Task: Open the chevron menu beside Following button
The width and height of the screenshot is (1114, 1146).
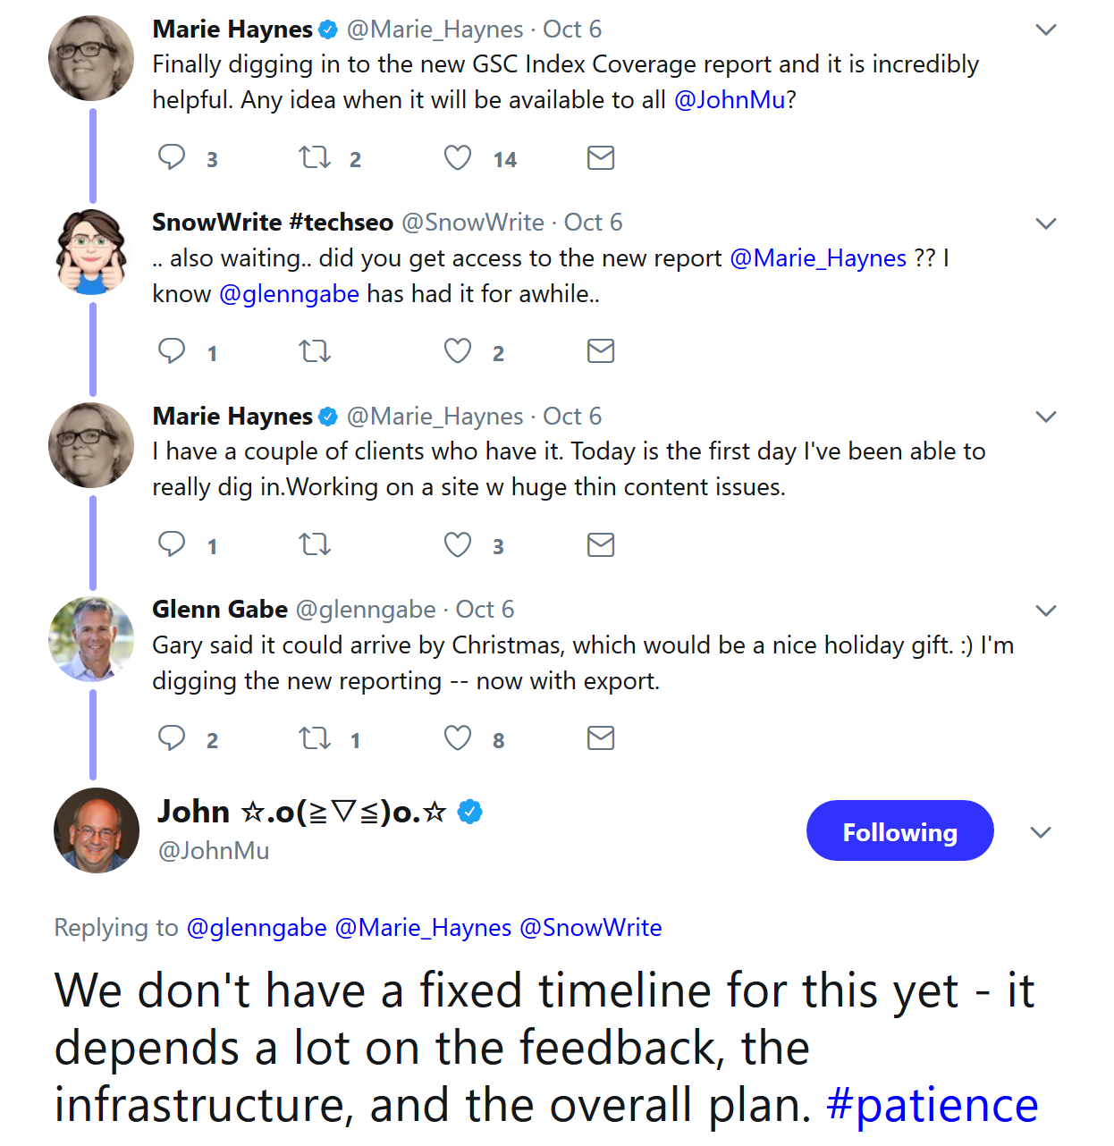Action: pyautogui.click(x=1040, y=832)
